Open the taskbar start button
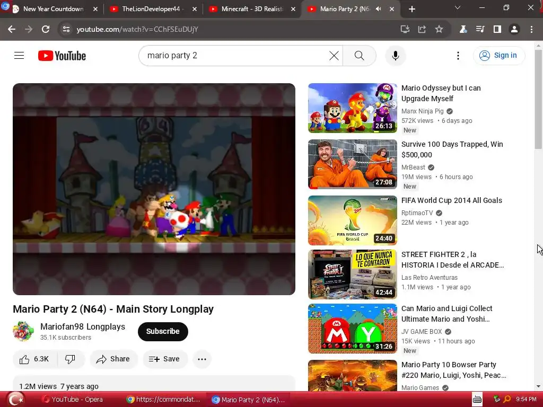This screenshot has width=543, height=407. [15, 400]
